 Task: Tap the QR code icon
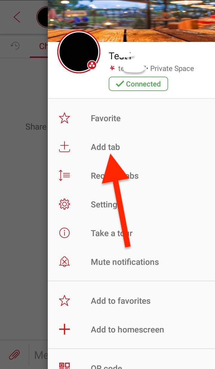coord(64,366)
